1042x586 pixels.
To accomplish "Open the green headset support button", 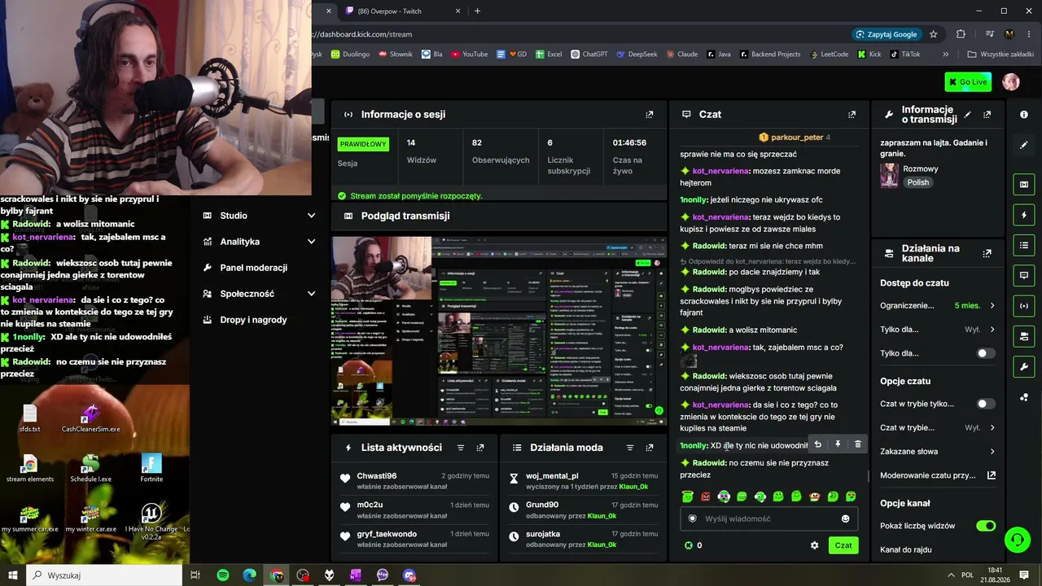I will (x=1016, y=539).
